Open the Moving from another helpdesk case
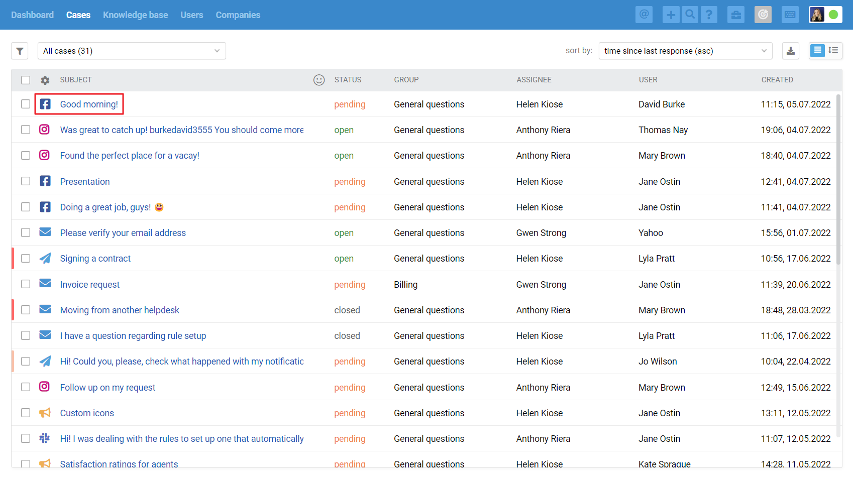Screen dimensions: 853x479 pyautogui.click(x=120, y=310)
